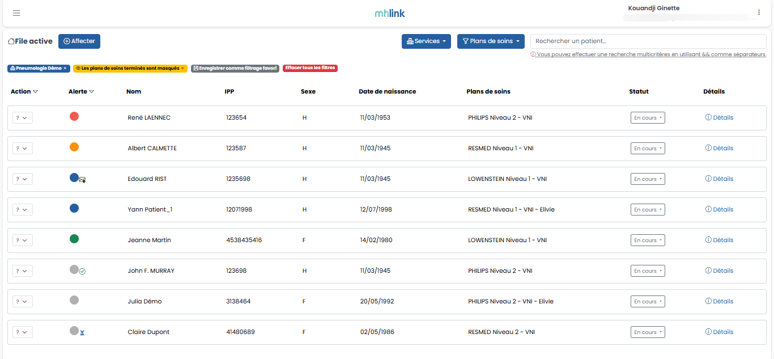Sort by the Alerte column arrow

click(x=92, y=91)
